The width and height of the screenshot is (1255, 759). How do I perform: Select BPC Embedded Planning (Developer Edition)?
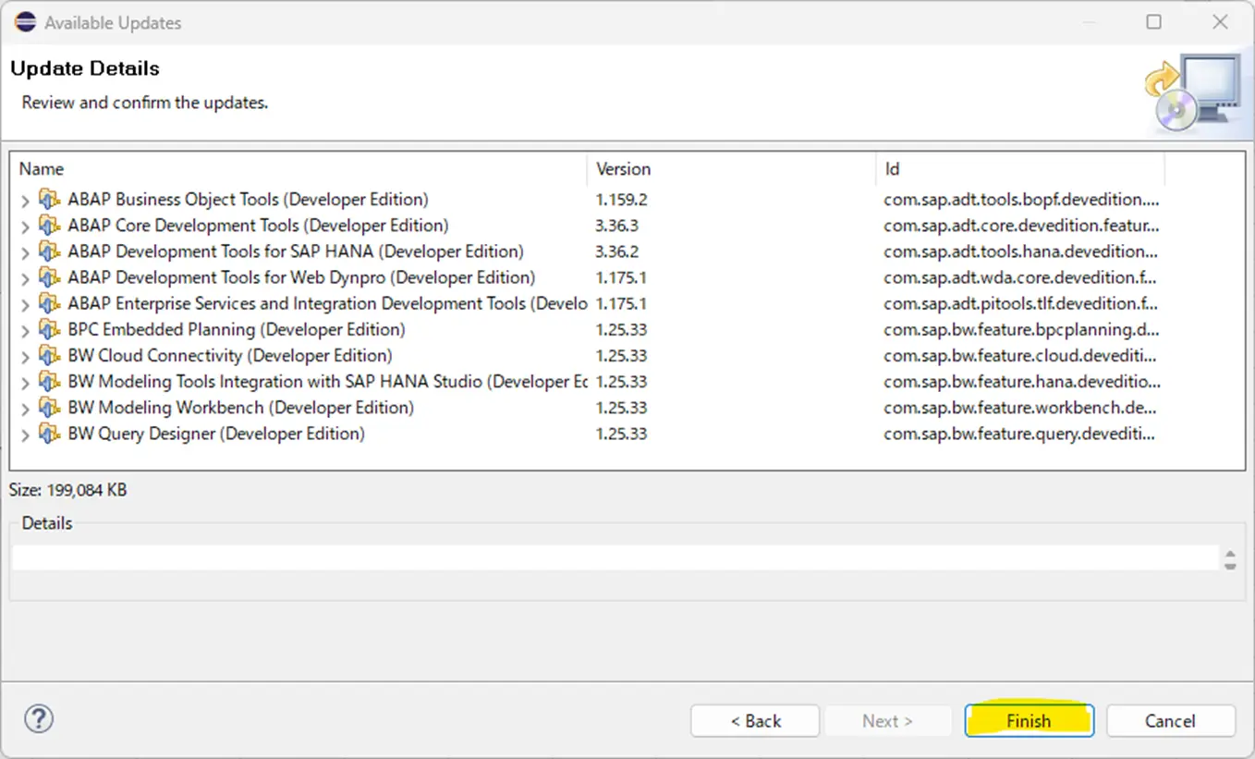[x=237, y=329]
